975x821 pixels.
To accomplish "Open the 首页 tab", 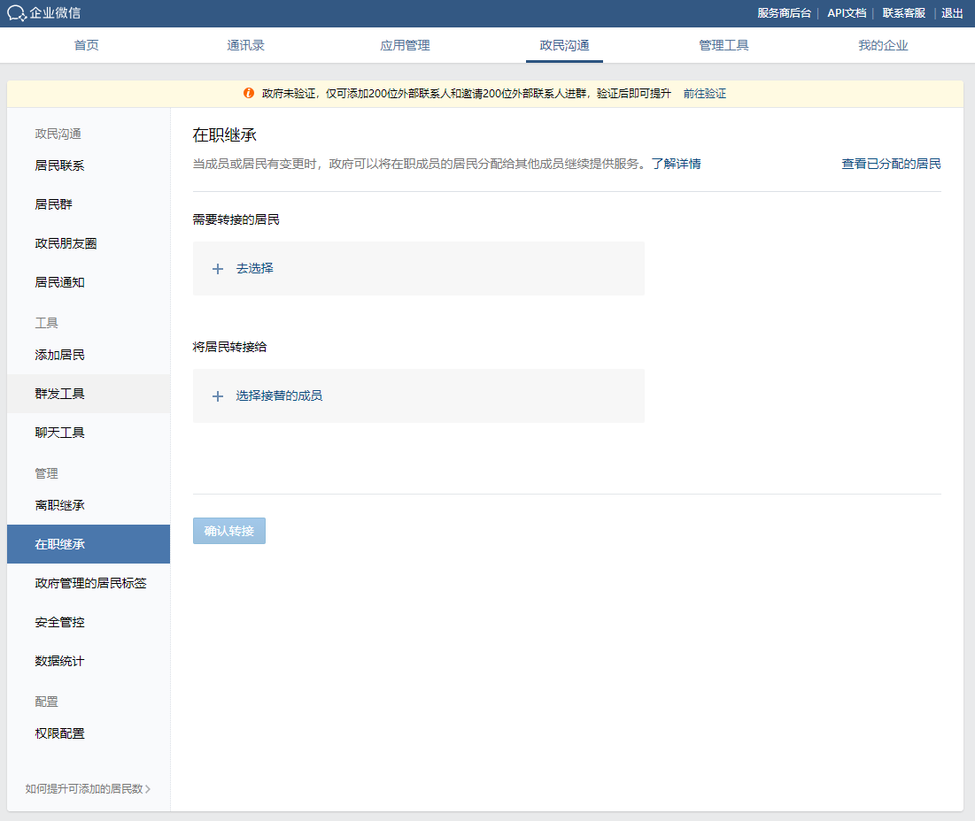I will (x=87, y=45).
